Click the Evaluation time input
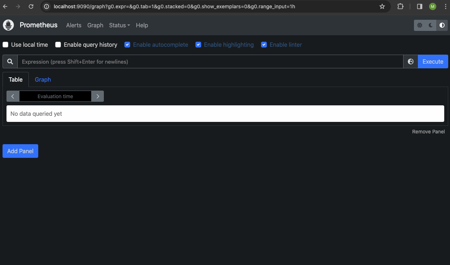 pos(55,96)
